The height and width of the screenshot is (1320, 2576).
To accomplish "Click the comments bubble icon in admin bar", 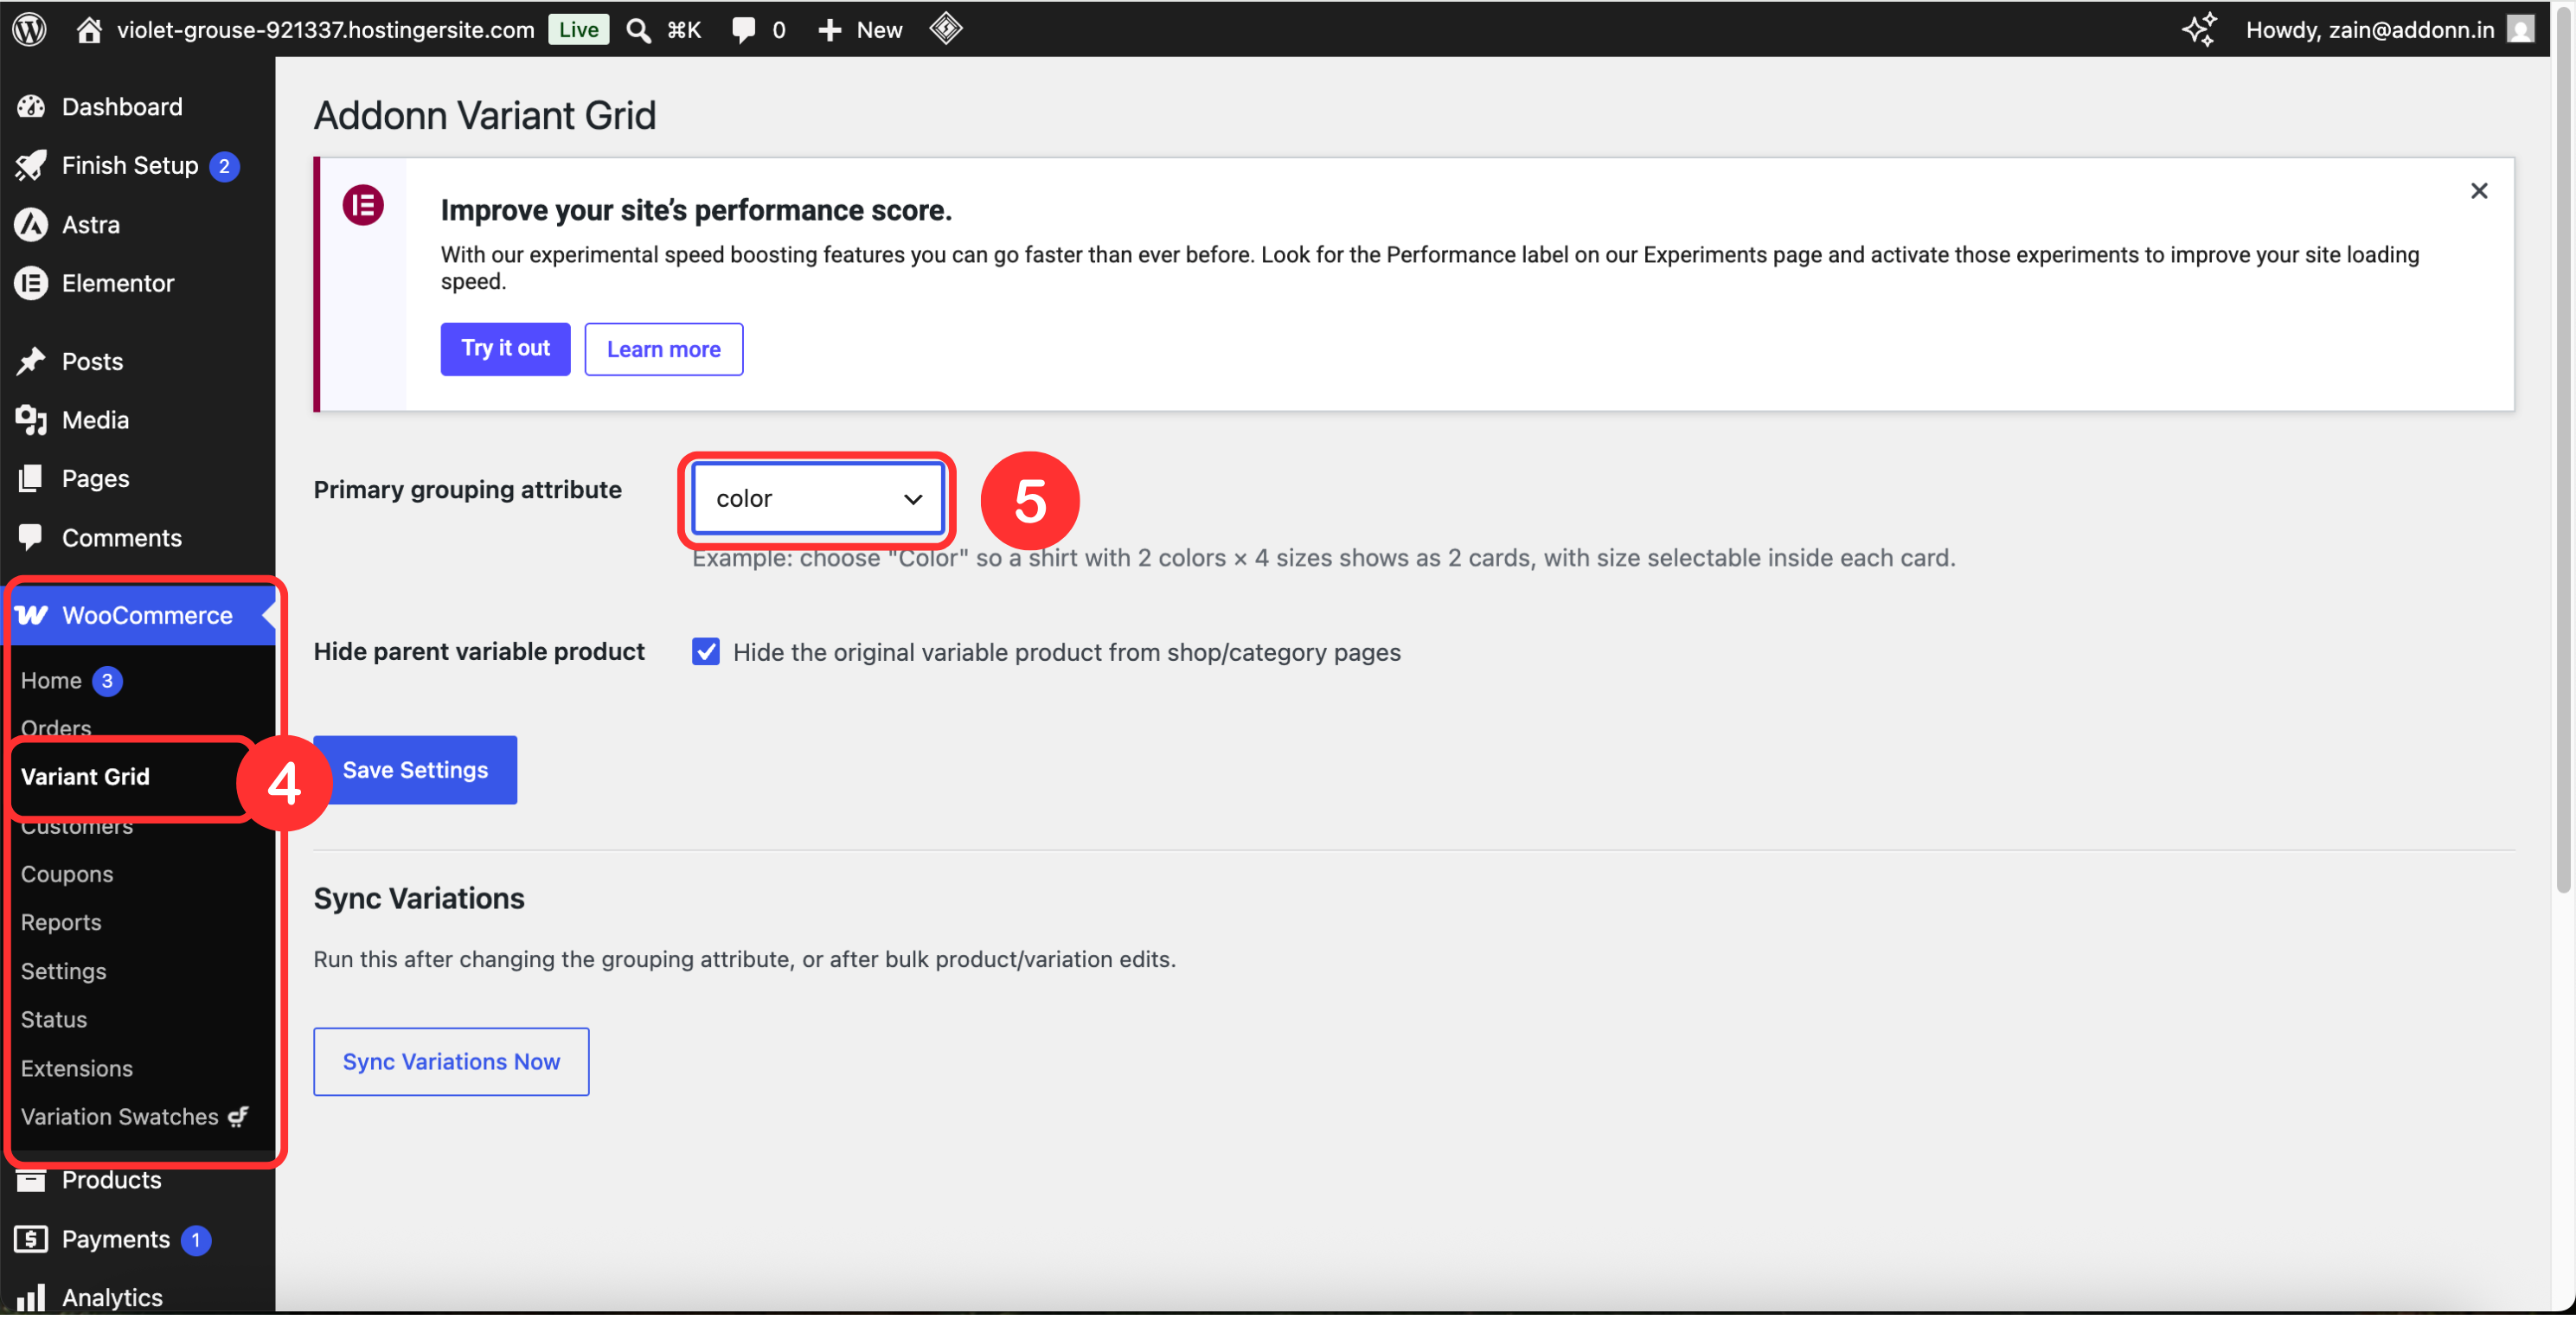I will point(743,30).
